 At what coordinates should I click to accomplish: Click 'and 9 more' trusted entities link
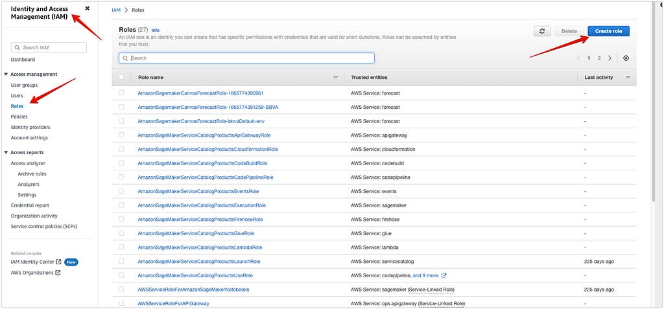pos(426,275)
